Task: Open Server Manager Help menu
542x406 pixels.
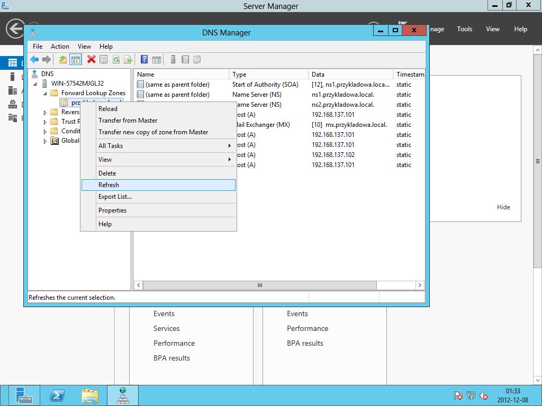Action: (x=521, y=29)
